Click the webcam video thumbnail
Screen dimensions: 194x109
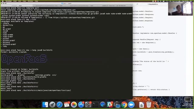coord(180,8)
